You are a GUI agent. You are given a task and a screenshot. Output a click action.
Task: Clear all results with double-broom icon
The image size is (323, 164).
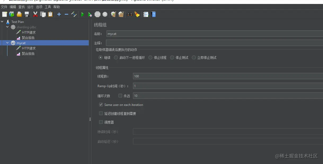tap(121, 14)
